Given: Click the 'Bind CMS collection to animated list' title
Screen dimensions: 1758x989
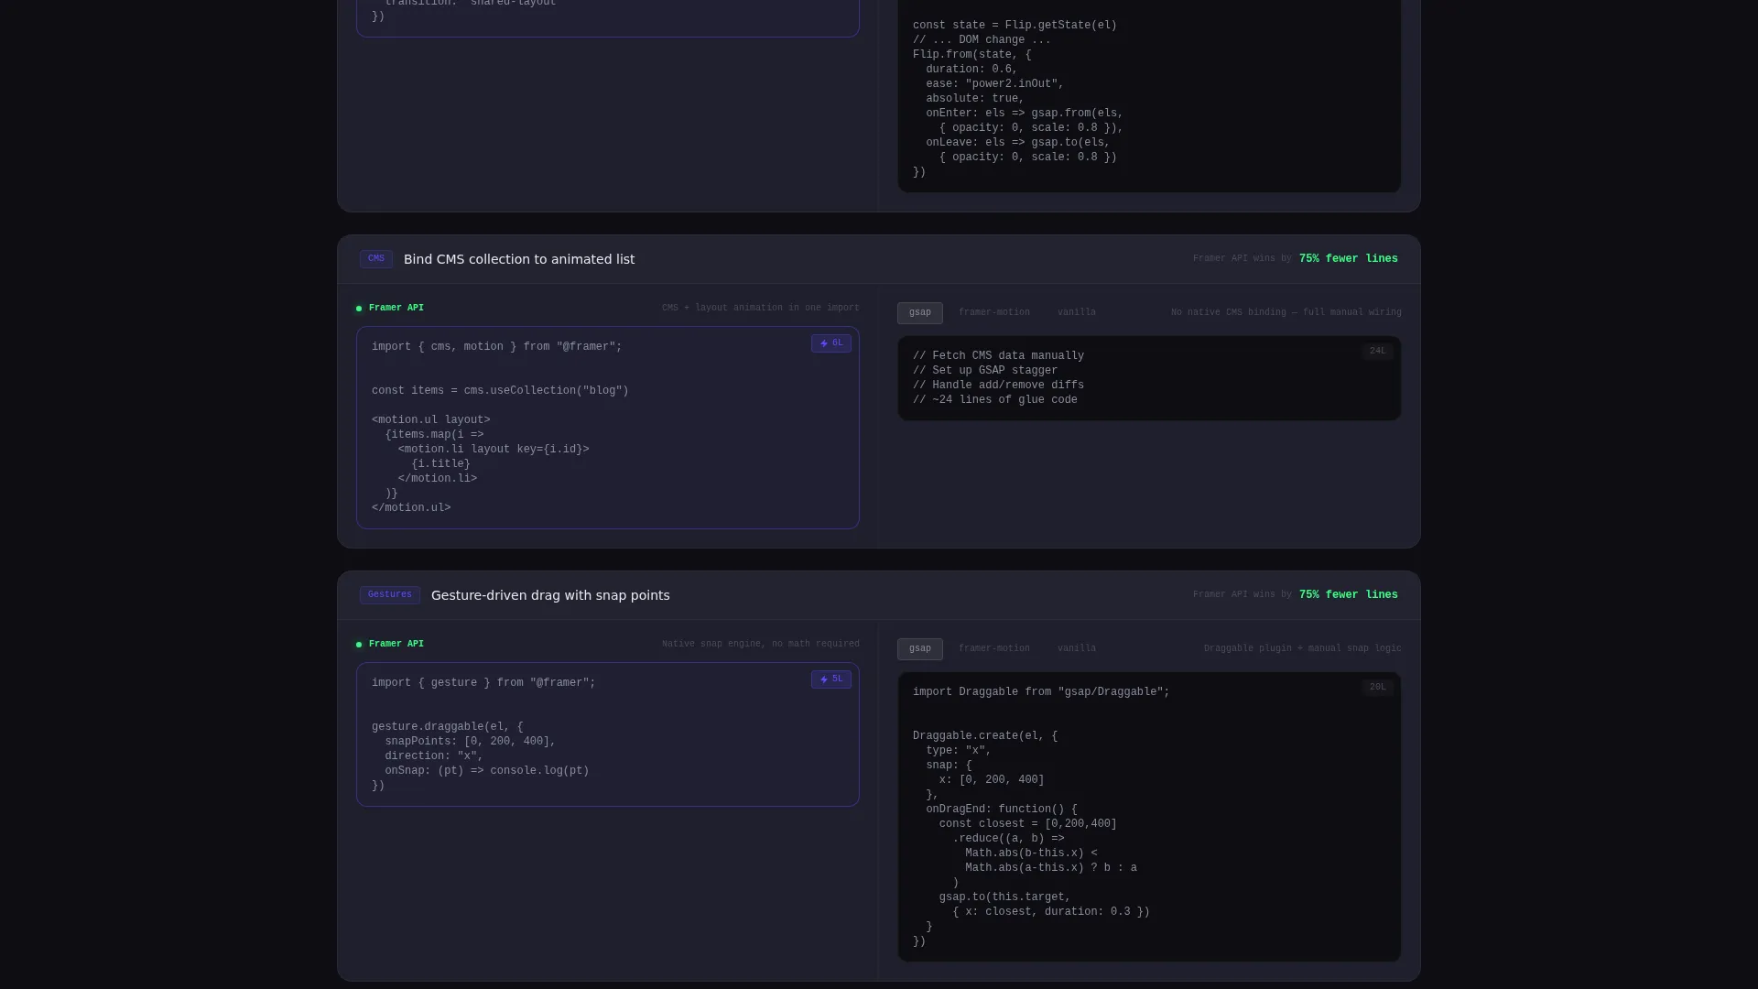Looking at the screenshot, I should pyautogui.click(x=519, y=260).
